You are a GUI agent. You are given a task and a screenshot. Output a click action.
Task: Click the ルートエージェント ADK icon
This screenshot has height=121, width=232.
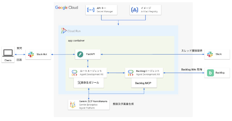click(x=75, y=73)
